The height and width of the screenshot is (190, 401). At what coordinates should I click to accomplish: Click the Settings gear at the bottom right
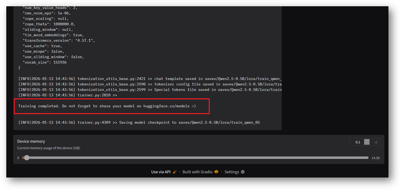(242, 172)
